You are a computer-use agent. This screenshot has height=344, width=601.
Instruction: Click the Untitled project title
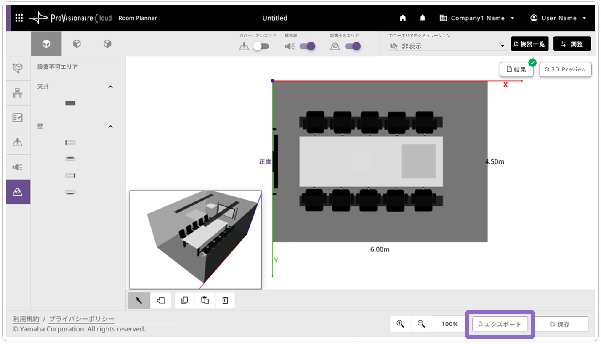275,18
